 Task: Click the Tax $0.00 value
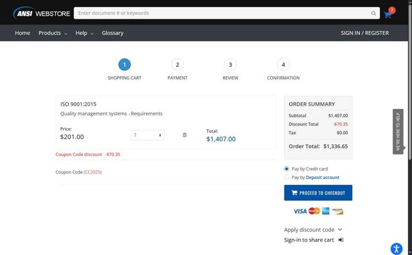click(342, 133)
